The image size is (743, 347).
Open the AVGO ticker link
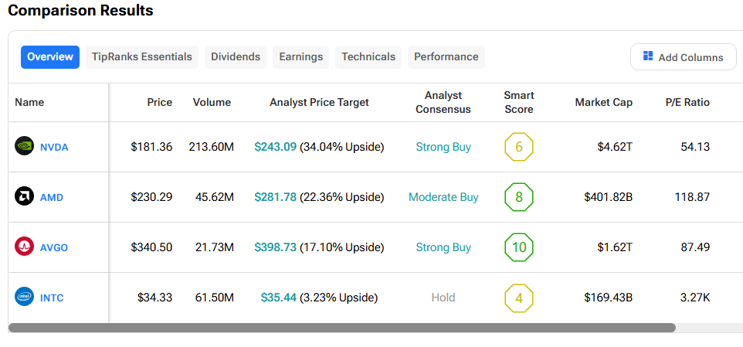point(54,247)
